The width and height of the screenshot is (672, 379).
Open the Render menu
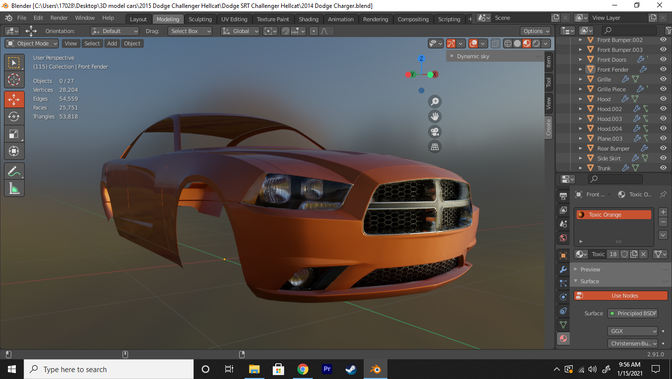pyautogui.click(x=59, y=18)
